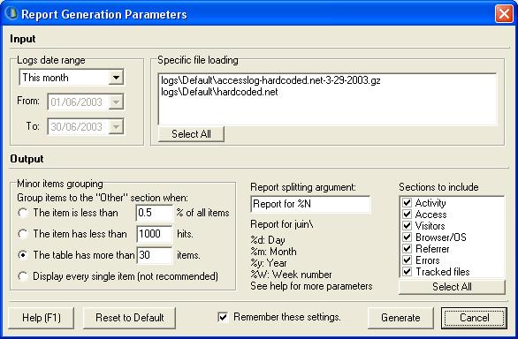Screen dimensions: 518x339
Task: Click Select All under file list
Action: coord(191,134)
